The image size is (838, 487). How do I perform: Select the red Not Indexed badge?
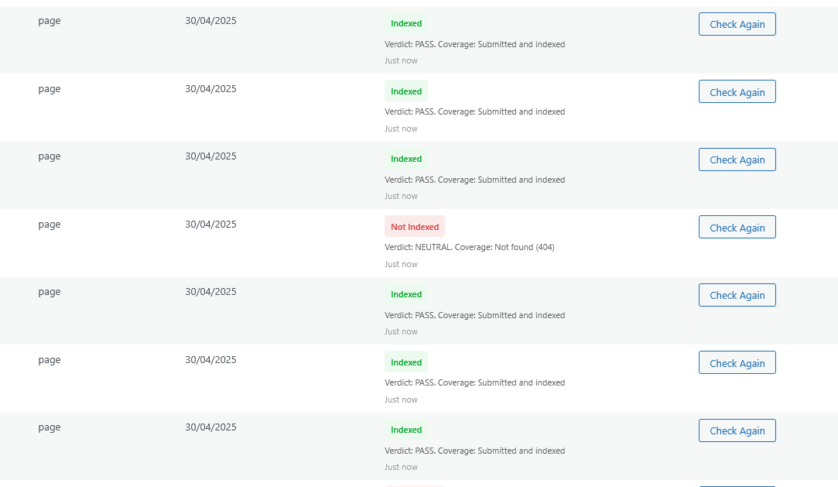point(415,226)
